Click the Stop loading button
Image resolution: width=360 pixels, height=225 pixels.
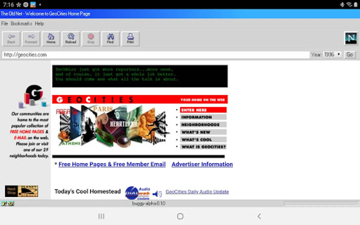pos(91,39)
